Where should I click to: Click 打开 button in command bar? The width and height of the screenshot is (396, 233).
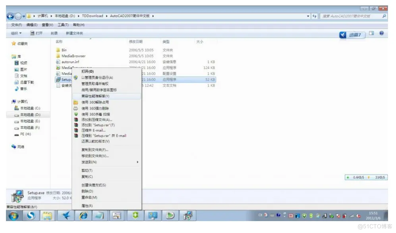(37, 33)
